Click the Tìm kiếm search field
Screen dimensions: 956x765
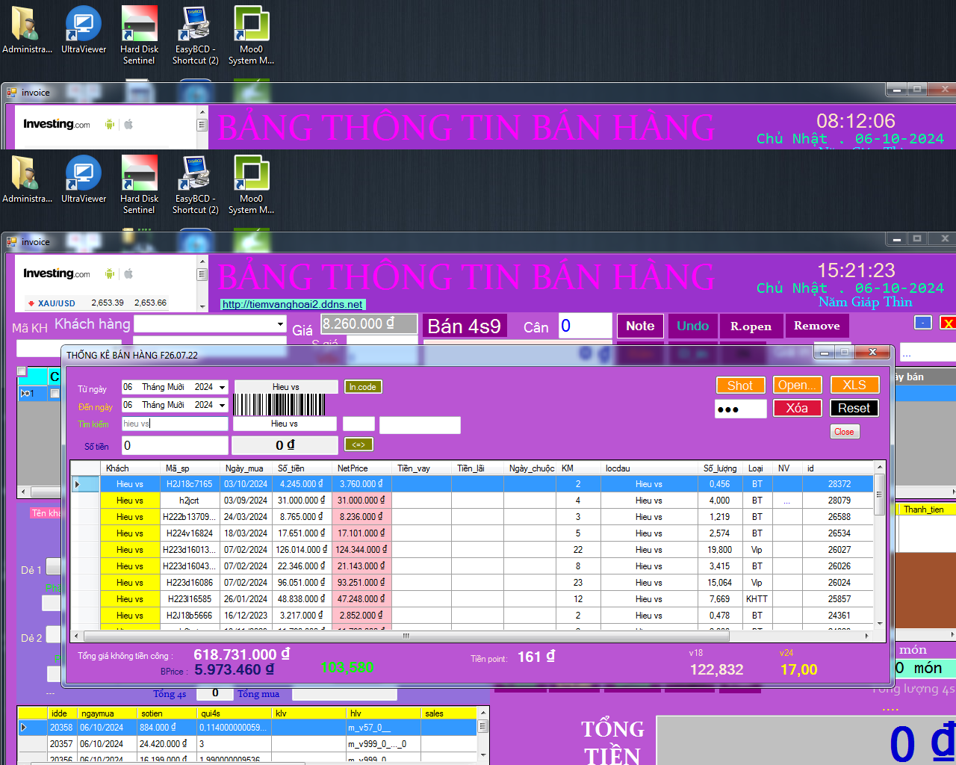pyautogui.click(x=176, y=424)
